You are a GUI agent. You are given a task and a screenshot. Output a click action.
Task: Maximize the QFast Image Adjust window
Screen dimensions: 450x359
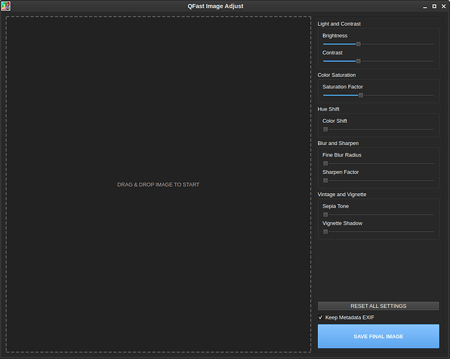click(433, 6)
